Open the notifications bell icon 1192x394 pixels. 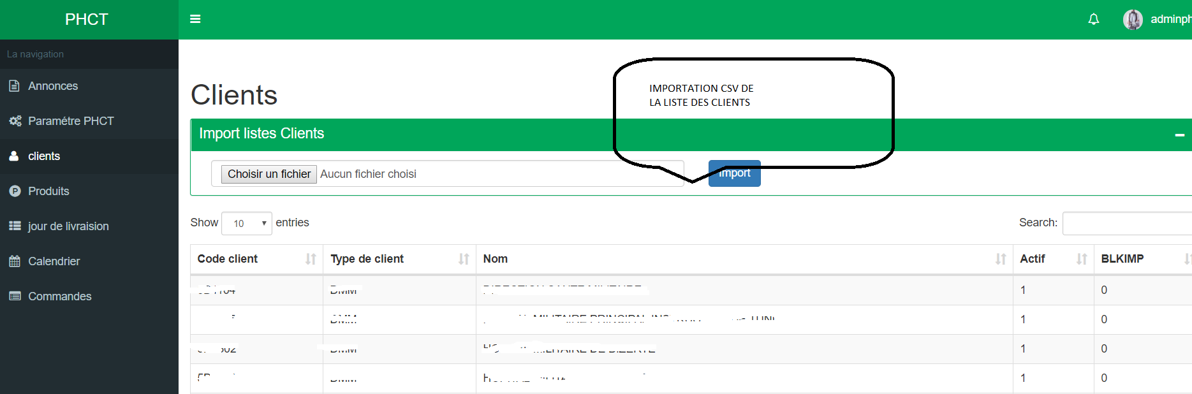tap(1093, 19)
